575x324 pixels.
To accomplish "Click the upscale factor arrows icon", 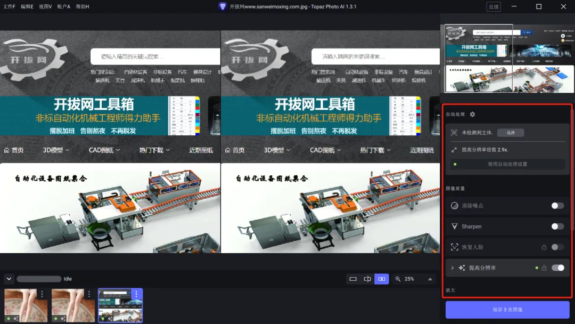I will (454, 150).
